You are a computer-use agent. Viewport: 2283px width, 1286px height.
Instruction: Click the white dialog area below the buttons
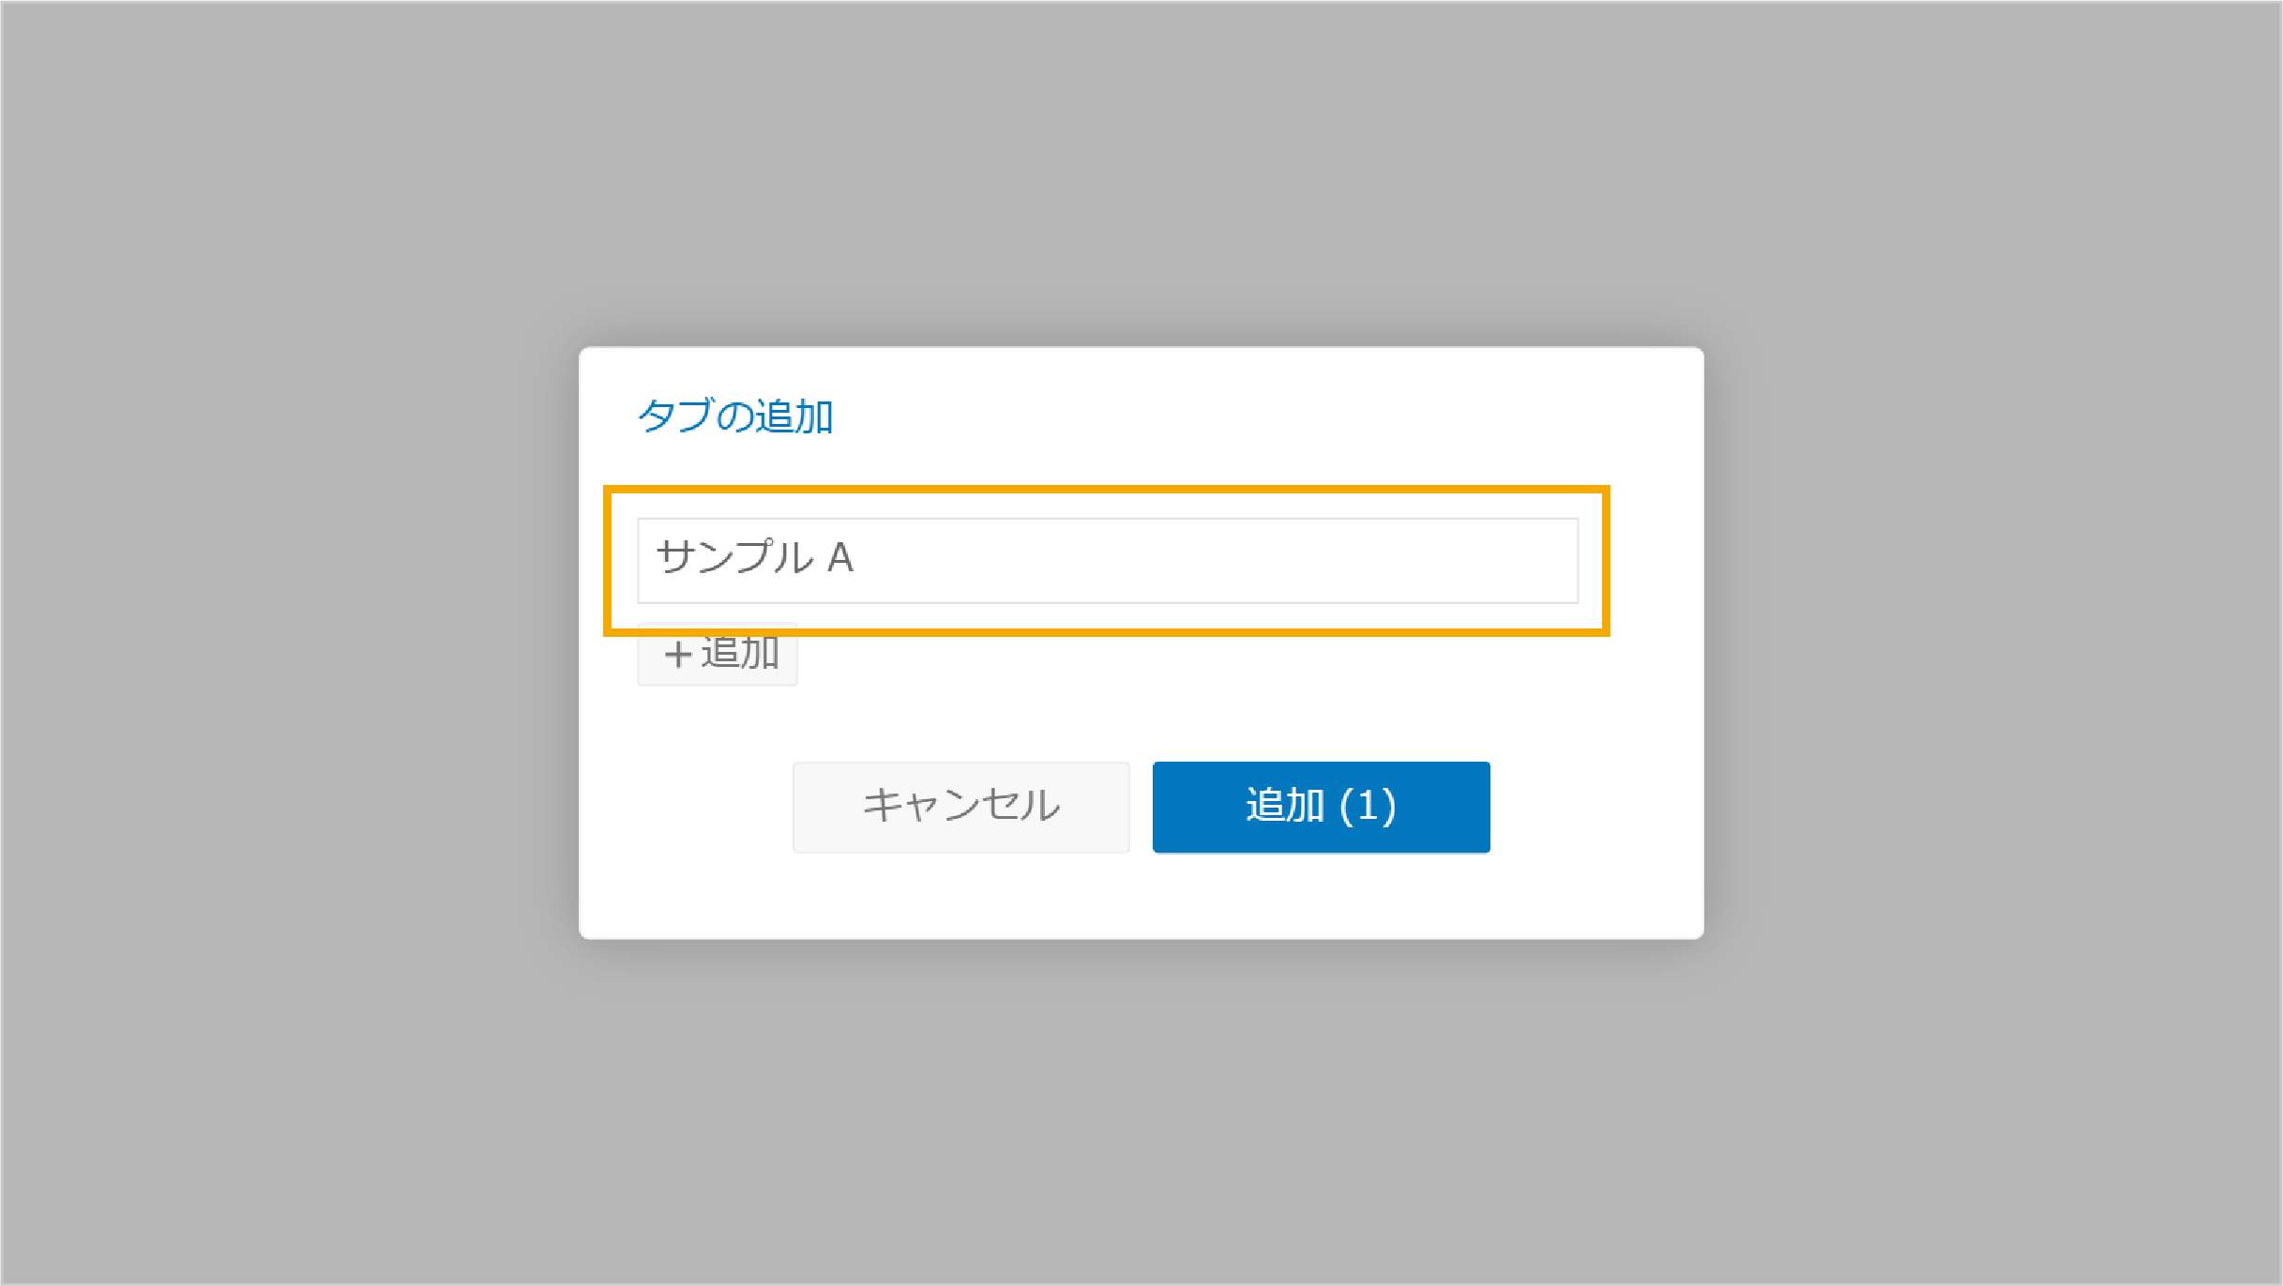coord(1141,896)
